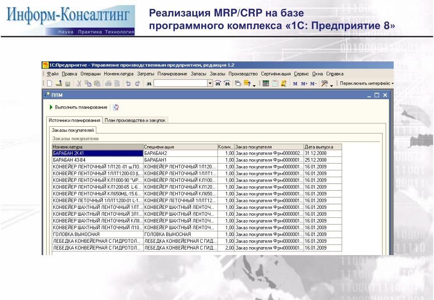Open the search field dropdown arrow
This screenshot has width=434, height=300.
pos(210,83)
